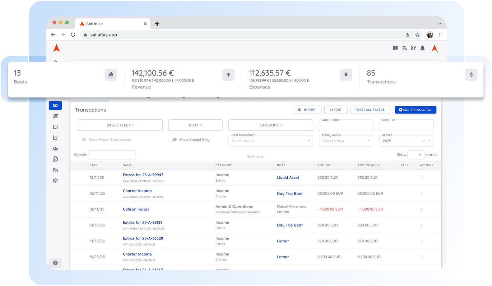This screenshot has width=492, height=286.
Task: Open the Transactions section in the sidebar
Action: pos(55,105)
